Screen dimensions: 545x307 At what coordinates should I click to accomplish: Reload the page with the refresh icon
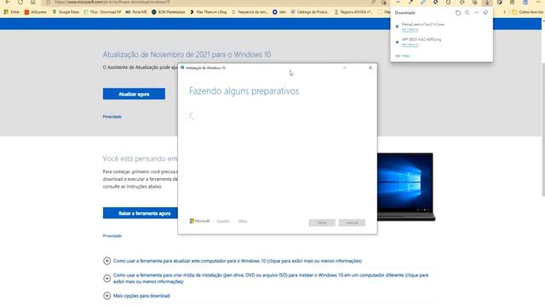tap(20, 2)
